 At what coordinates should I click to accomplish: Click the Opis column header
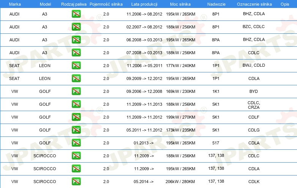pos(284,4)
